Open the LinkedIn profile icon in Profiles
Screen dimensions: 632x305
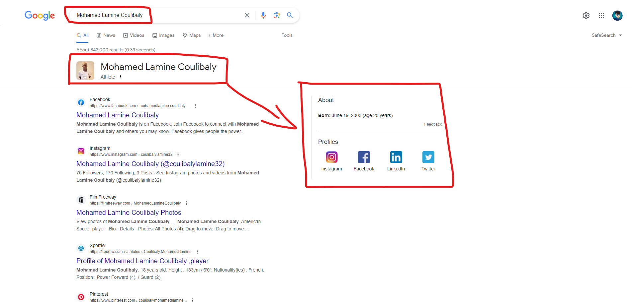[396, 157]
